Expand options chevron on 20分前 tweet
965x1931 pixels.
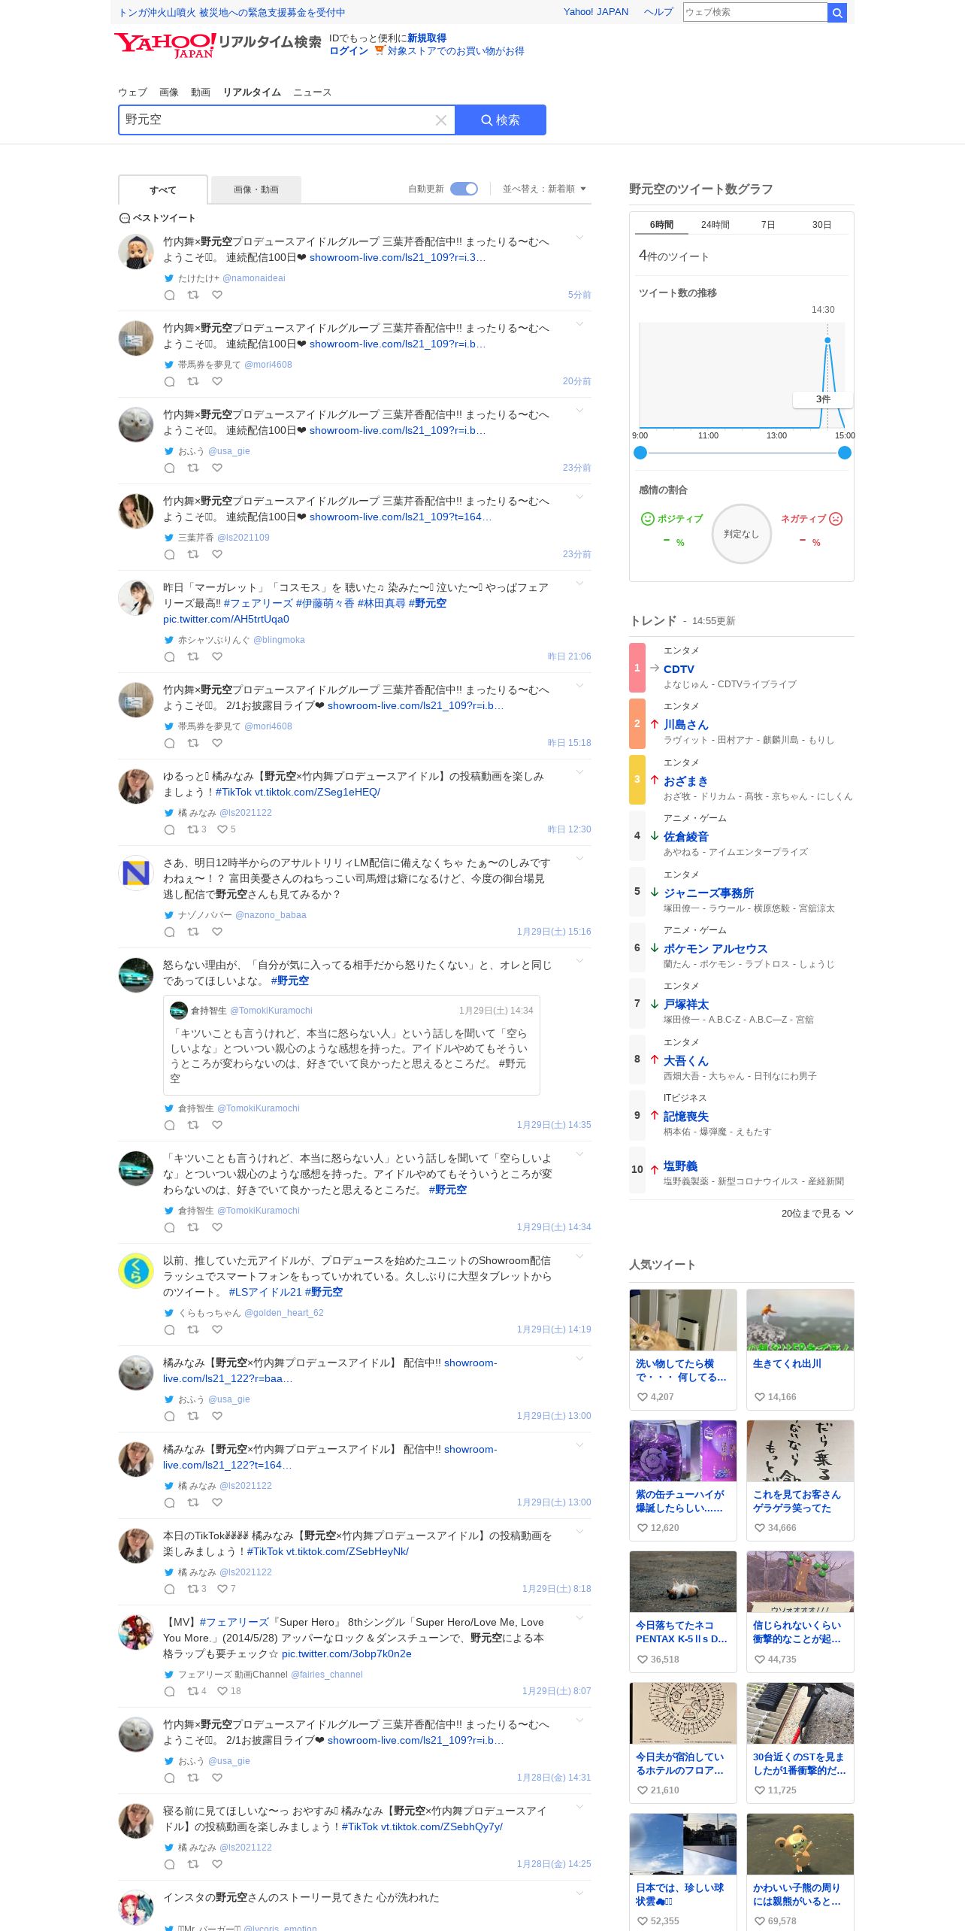coord(579,324)
